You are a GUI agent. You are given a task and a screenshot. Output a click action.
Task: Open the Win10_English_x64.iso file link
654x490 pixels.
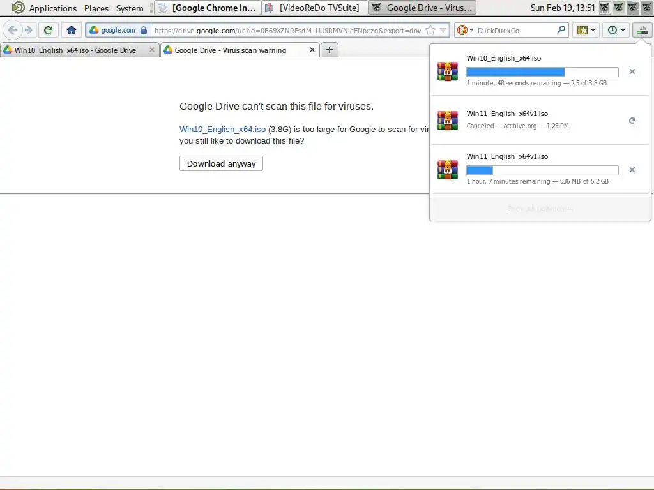click(x=222, y=129)
